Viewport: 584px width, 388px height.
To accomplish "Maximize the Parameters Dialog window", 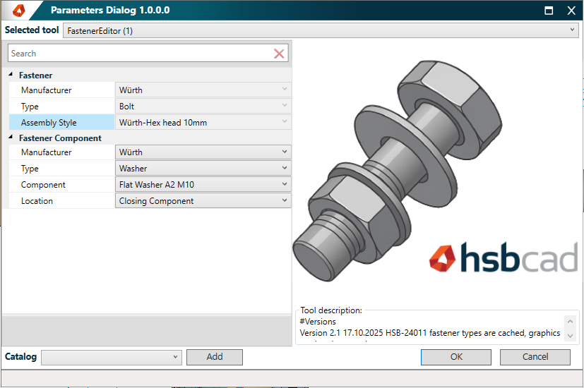I will [x=549, y=11].
